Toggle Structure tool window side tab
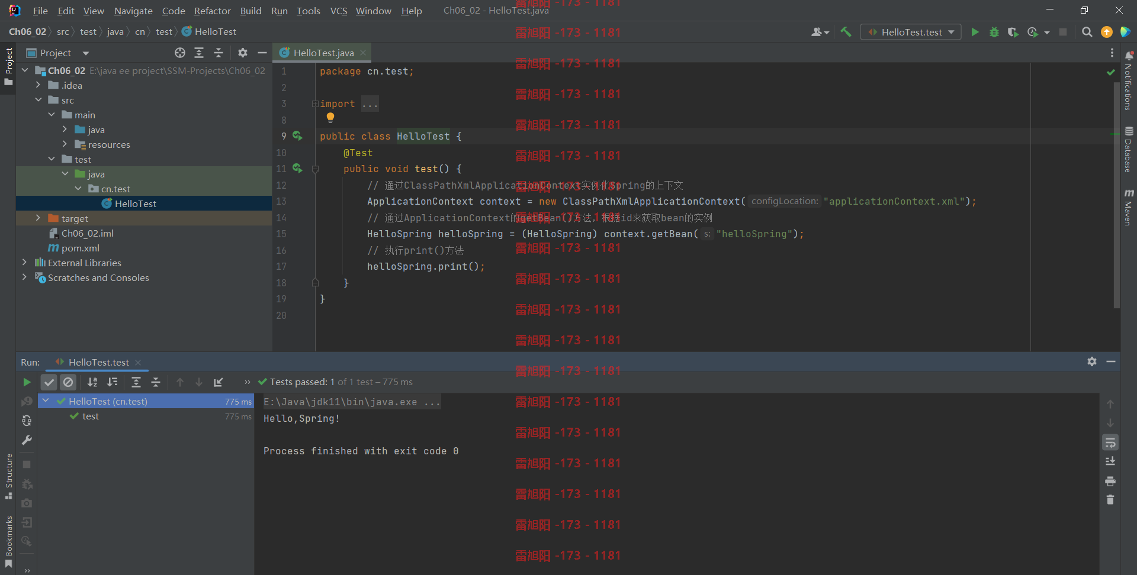 click(x=8, y=477)
